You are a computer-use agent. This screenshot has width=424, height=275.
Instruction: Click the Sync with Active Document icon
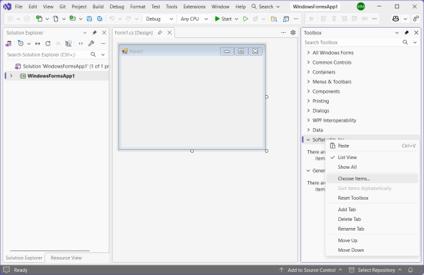[x=37, y=44]
